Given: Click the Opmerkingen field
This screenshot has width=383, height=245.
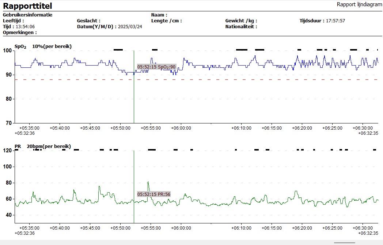Looking at the screenshot, I should click(20, 33).
